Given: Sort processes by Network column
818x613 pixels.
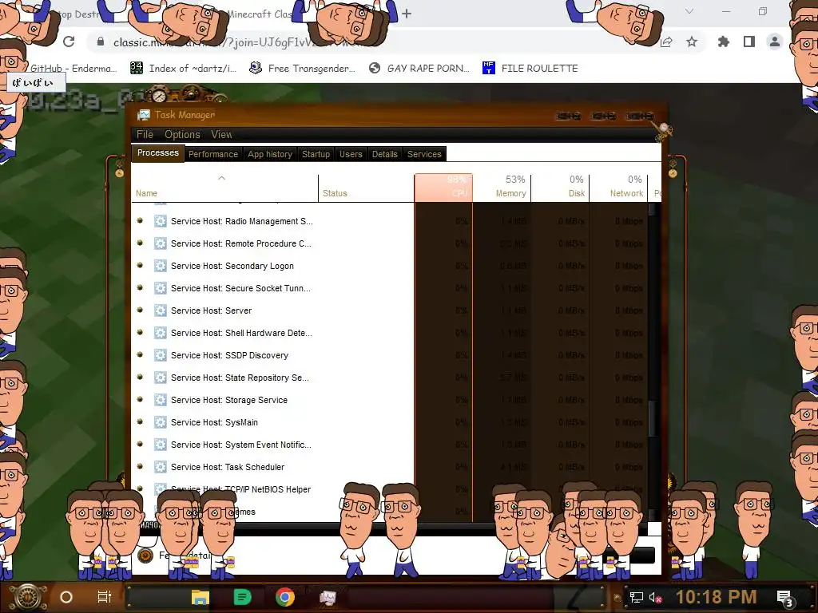Looking at the screenshot, I should click(x=619, y=188).
